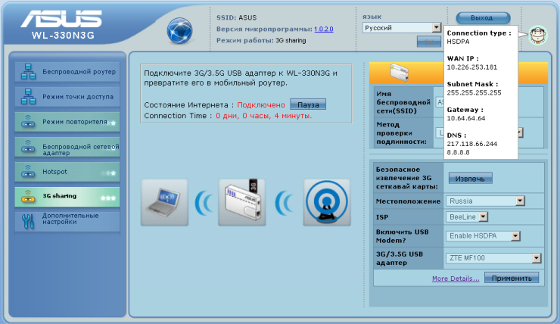Screen dimensions: 560x324
Task: Open the ISP dropdown showing BeeLine
Action: (x=466, y=217)
